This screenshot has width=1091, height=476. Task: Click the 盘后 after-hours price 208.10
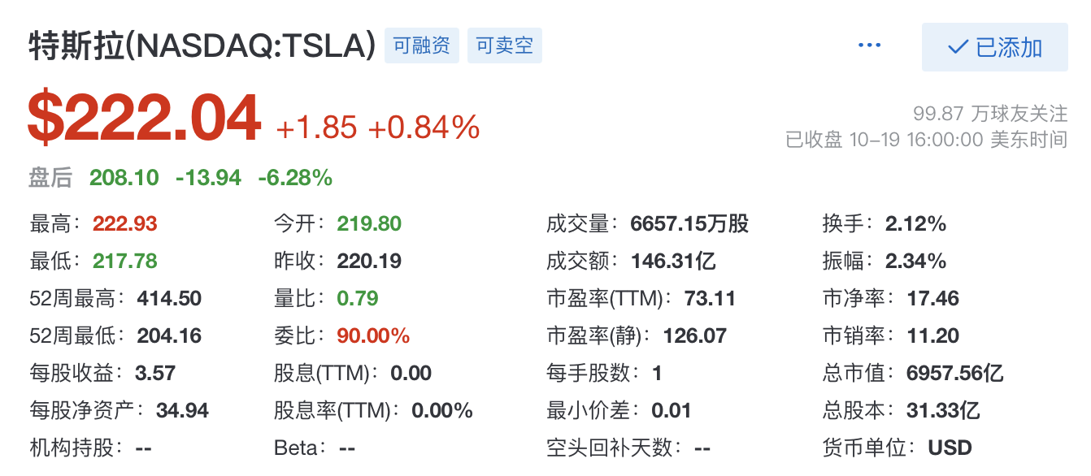pos(124,177)
